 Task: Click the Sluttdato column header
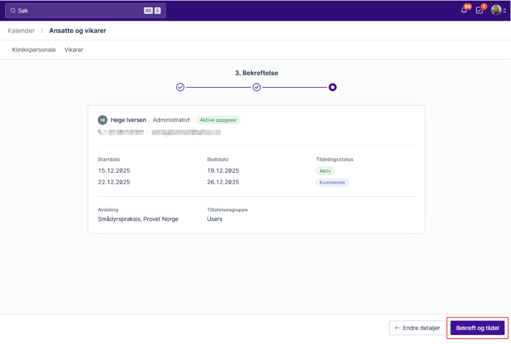point(218,160)
